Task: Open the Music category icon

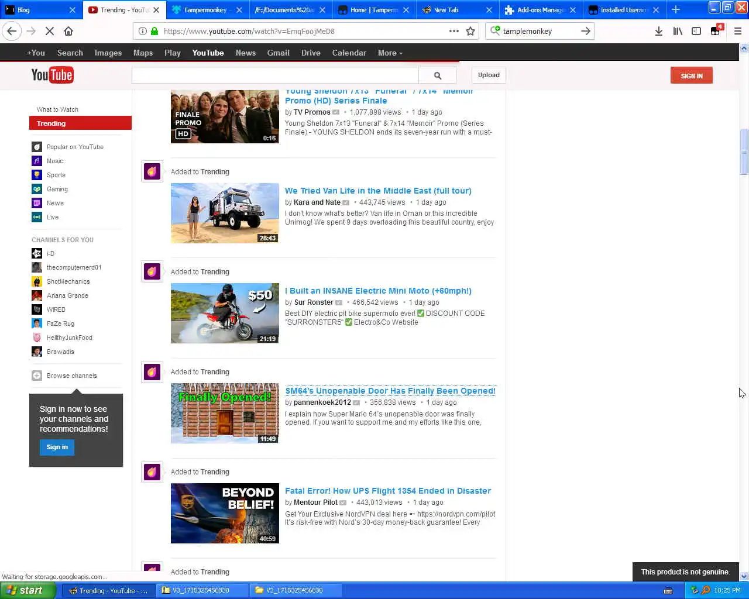Action: point(37,161)
